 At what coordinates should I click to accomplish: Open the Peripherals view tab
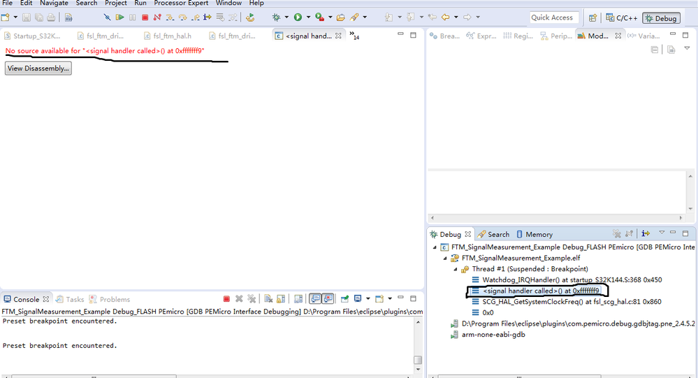pyautogui.click(x=556, y=36)
